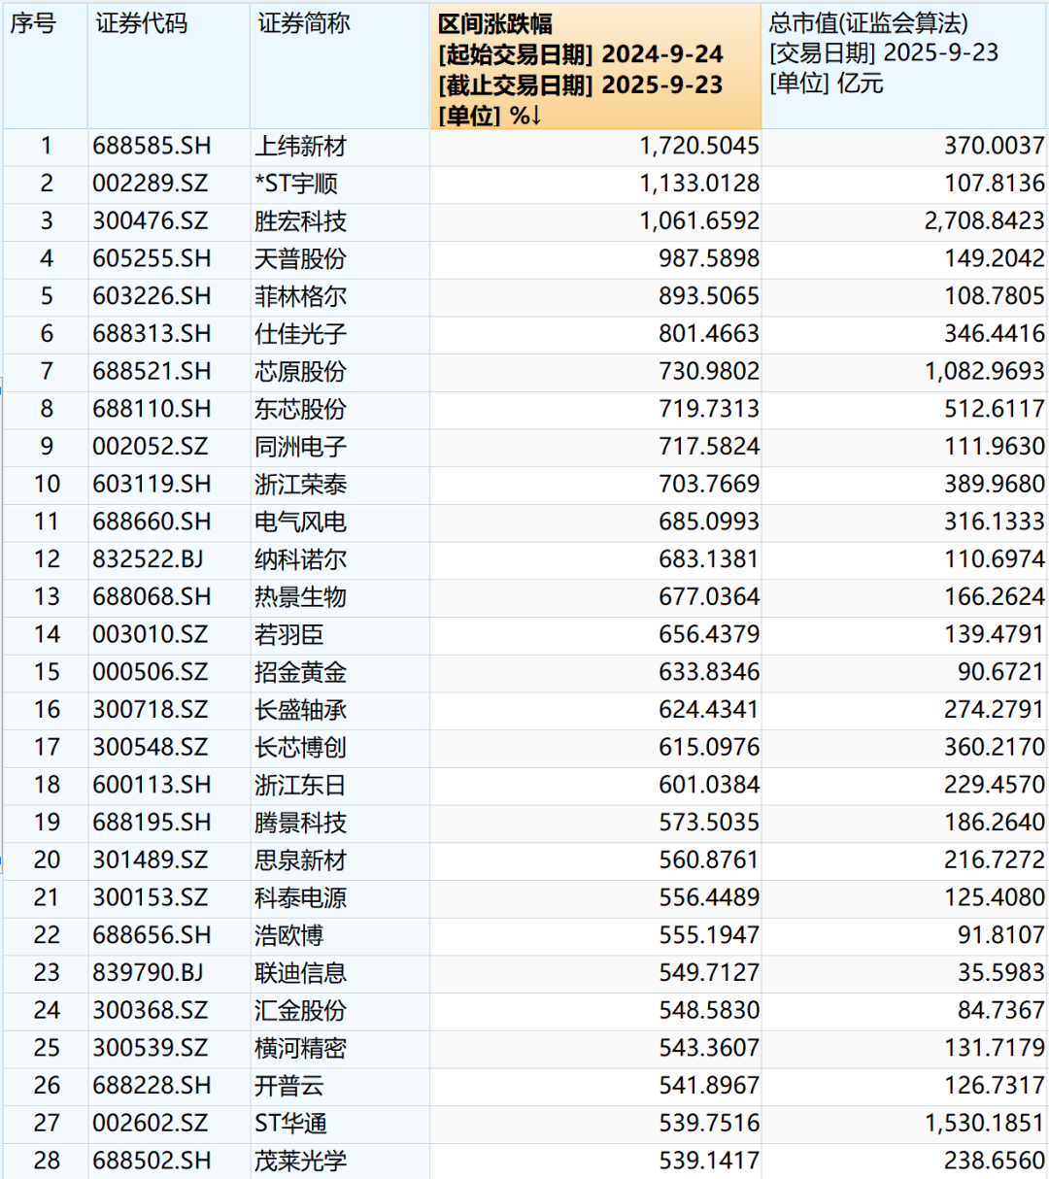Click the 证券简称 column header

click(x=340, y=66)
